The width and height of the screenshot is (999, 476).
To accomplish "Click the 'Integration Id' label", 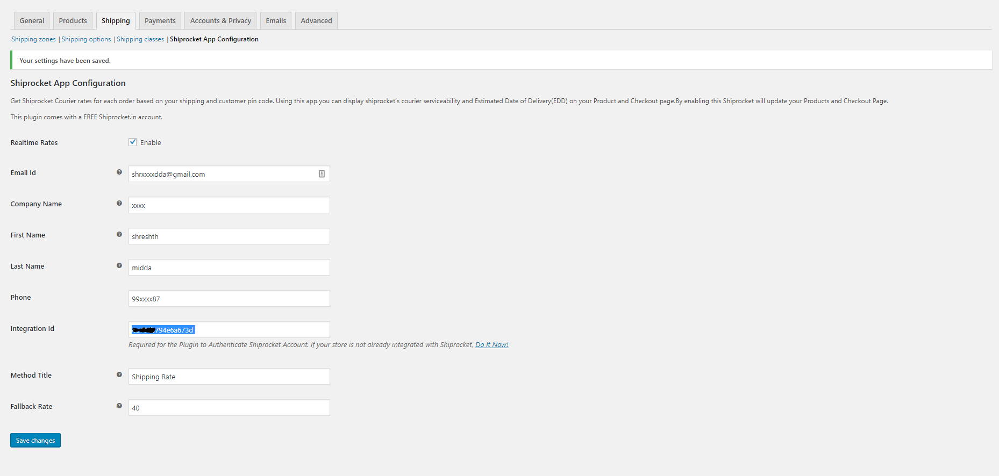I will click(x=32, y=328).
